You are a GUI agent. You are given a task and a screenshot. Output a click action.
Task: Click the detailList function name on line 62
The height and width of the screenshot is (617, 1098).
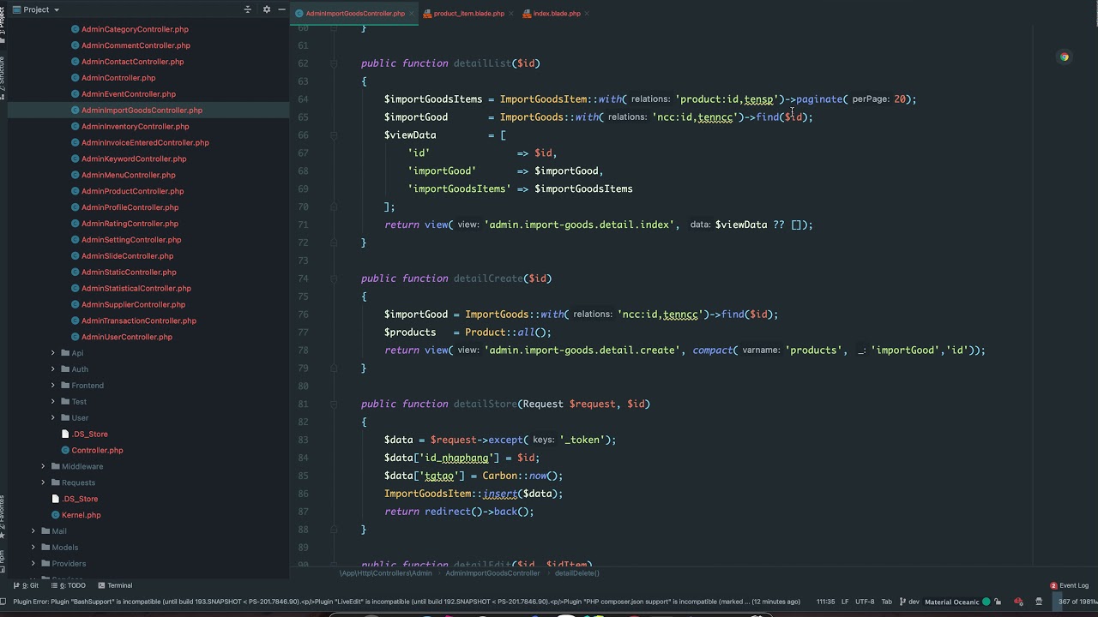tap(482, 63)
